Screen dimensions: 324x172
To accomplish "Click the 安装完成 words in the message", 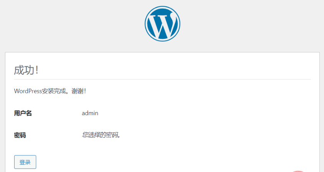I will point(53,91).
